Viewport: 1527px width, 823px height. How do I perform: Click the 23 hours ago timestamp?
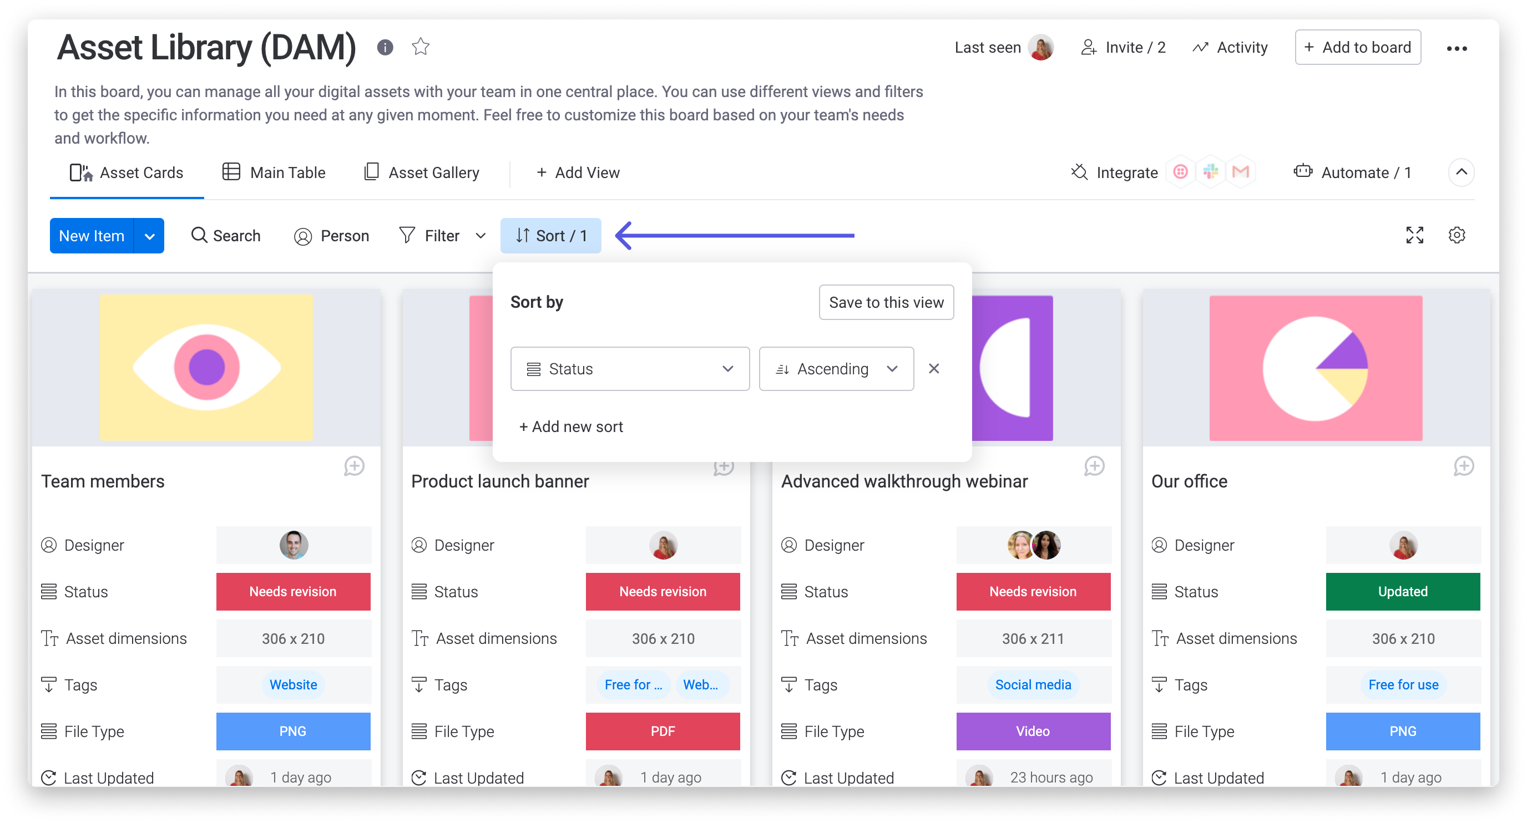click(1051, 778)
